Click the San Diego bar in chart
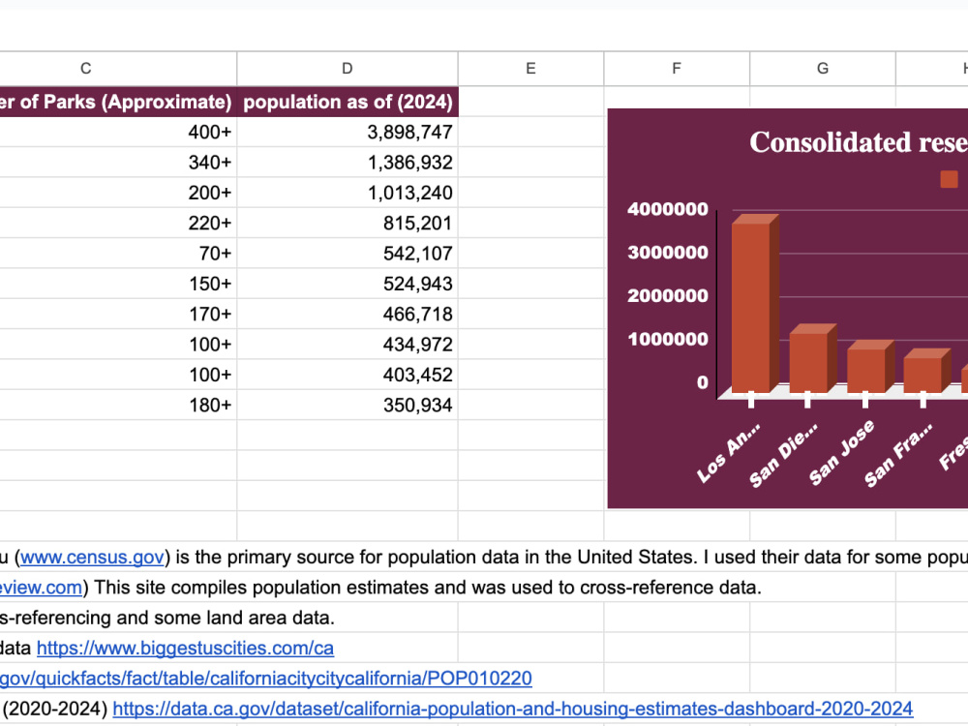The width and height of the screenshot is (968, 726). point(812,358)
